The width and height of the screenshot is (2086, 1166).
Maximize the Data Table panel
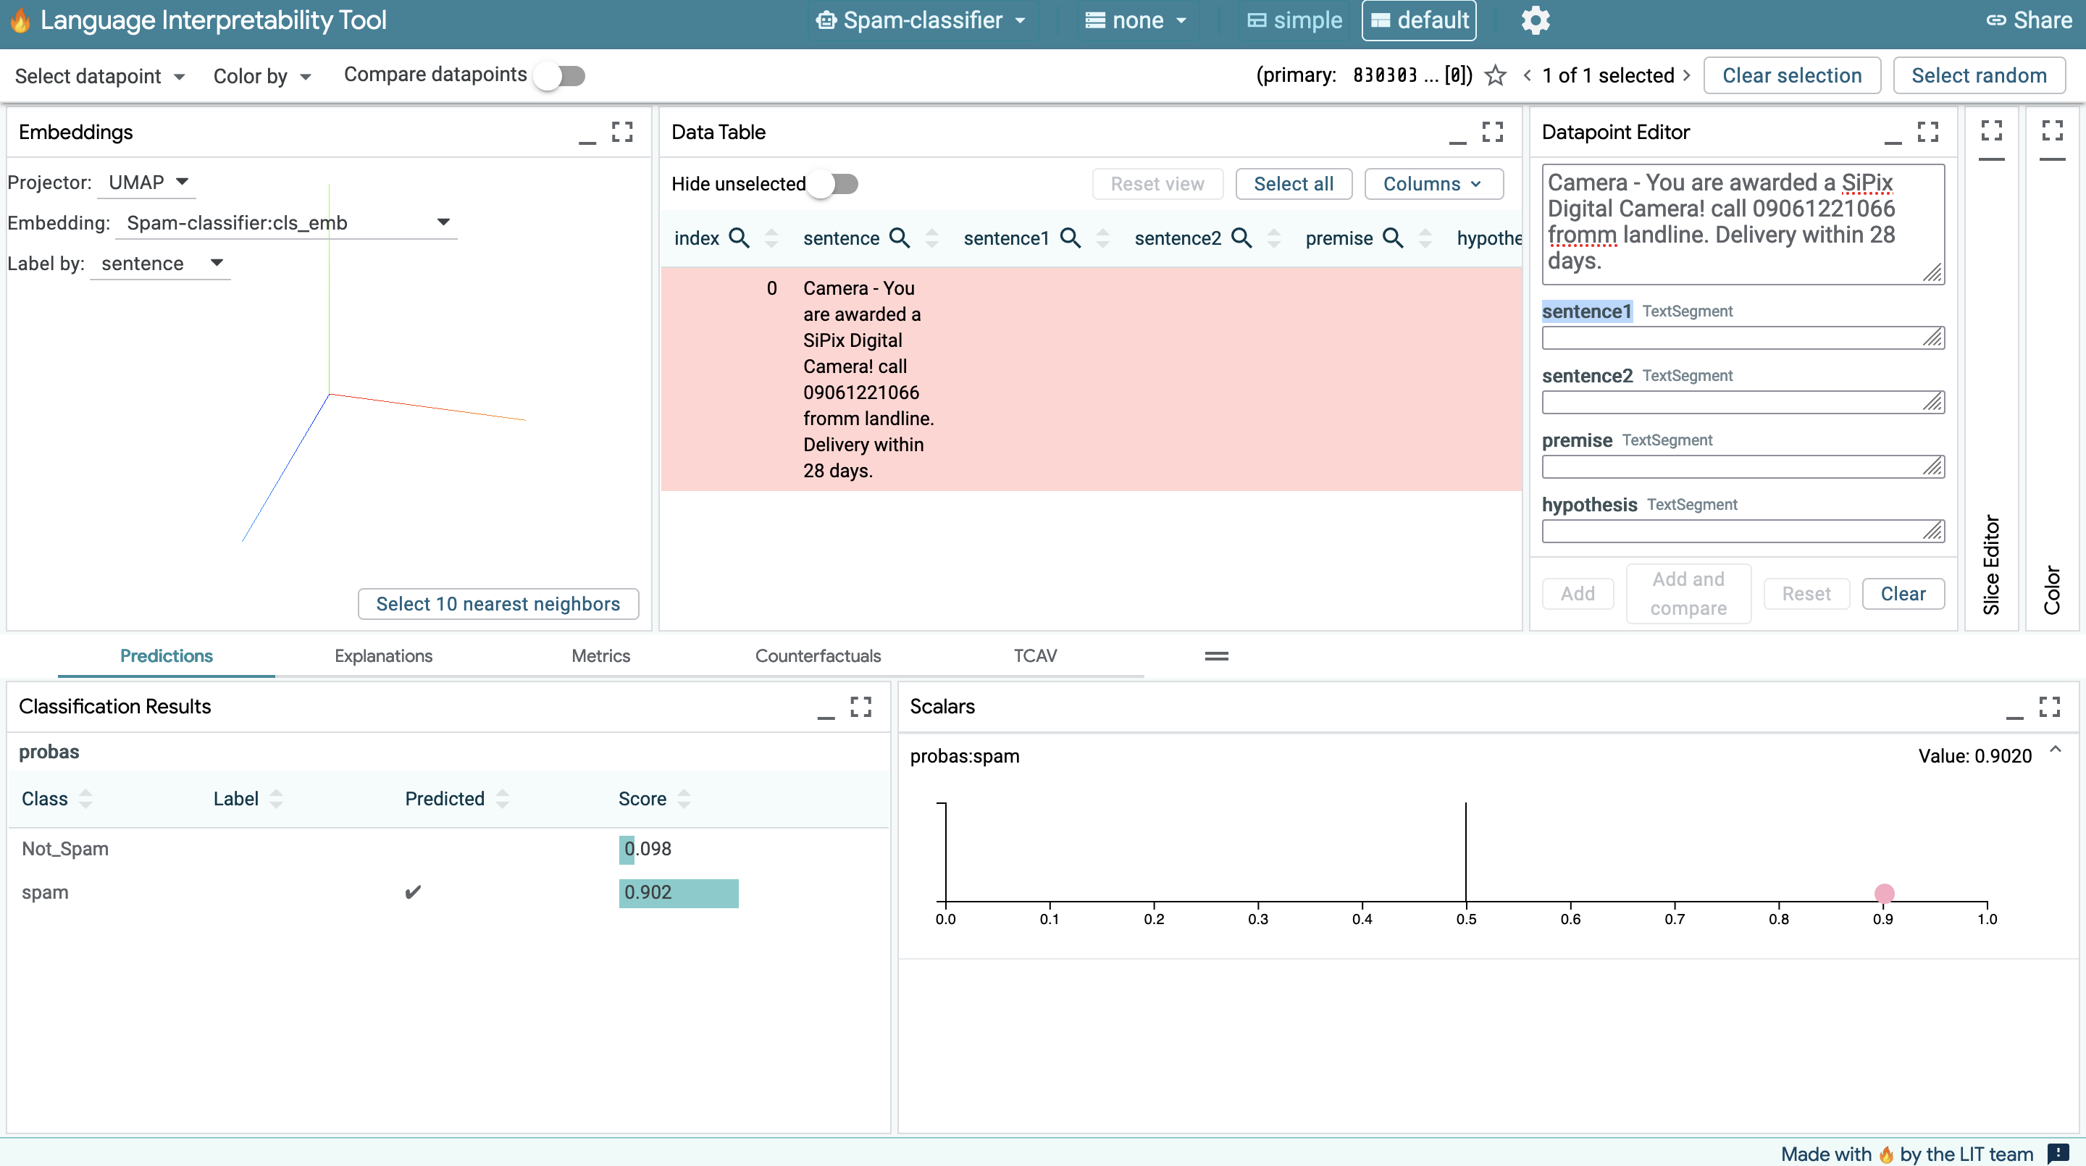click(1492, 132)
